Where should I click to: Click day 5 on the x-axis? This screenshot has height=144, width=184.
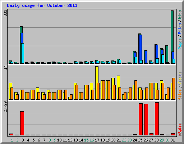click(33, 140)
